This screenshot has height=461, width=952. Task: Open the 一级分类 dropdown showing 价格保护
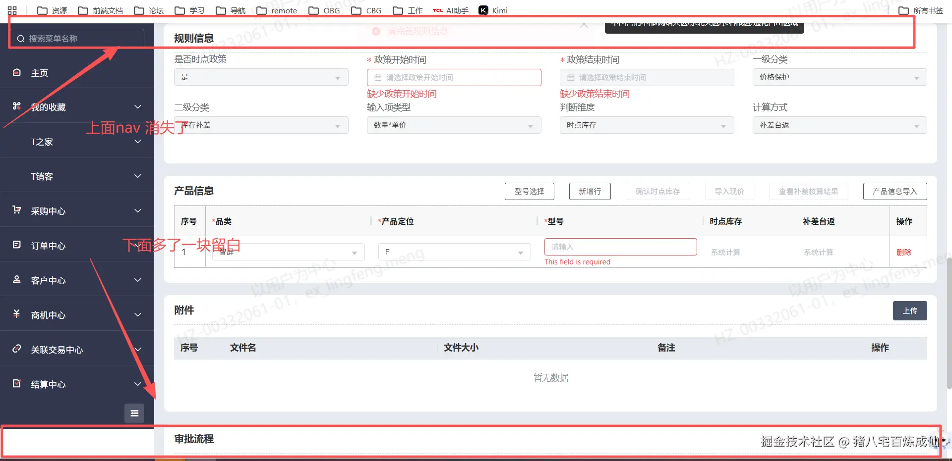click(x=839, y=77)
